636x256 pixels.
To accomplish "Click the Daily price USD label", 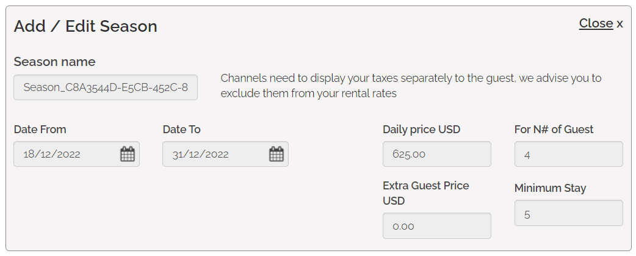I will click(x=421, y=130).
